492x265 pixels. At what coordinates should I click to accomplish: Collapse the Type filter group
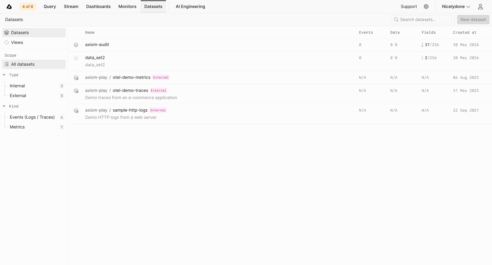4,75
